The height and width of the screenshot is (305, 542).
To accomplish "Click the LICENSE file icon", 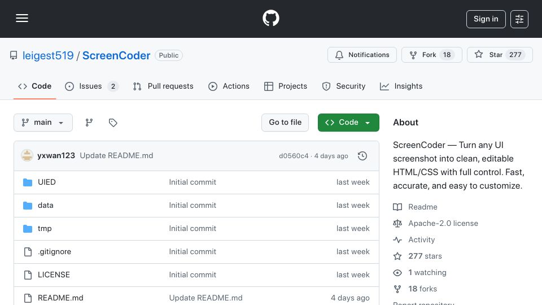I will [28, 275].
